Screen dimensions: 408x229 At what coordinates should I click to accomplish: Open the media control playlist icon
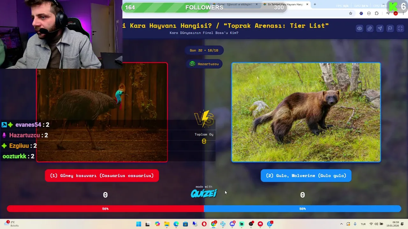click(x=388, y=13)
